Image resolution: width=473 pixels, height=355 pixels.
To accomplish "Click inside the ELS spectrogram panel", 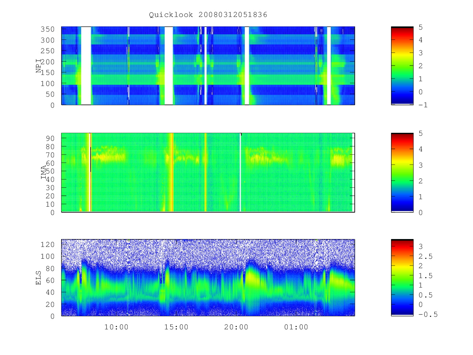I will (x=208, y=278).
